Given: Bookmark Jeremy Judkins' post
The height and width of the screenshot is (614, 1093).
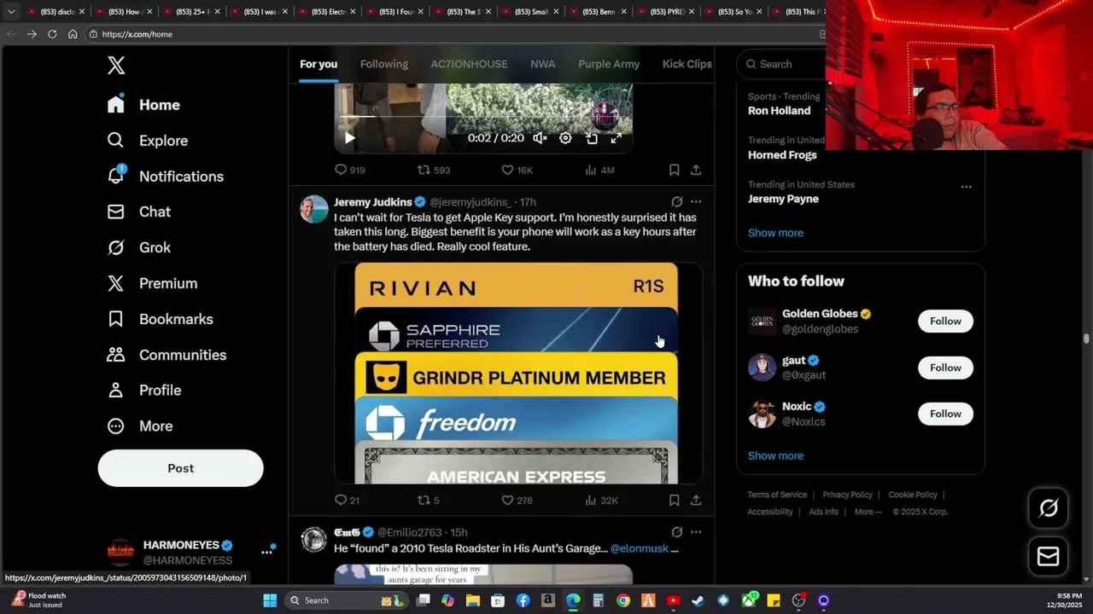Looking at the screenshot, I should click(x=674, y=500).
